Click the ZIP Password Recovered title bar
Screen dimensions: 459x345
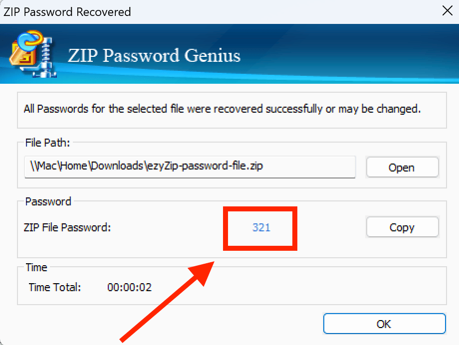(67, 11)
